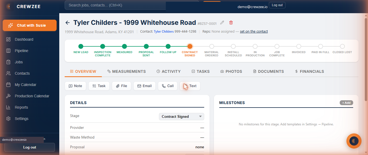
Task: Select the Job Complete stage marker
Action: [x=277, y=46]
